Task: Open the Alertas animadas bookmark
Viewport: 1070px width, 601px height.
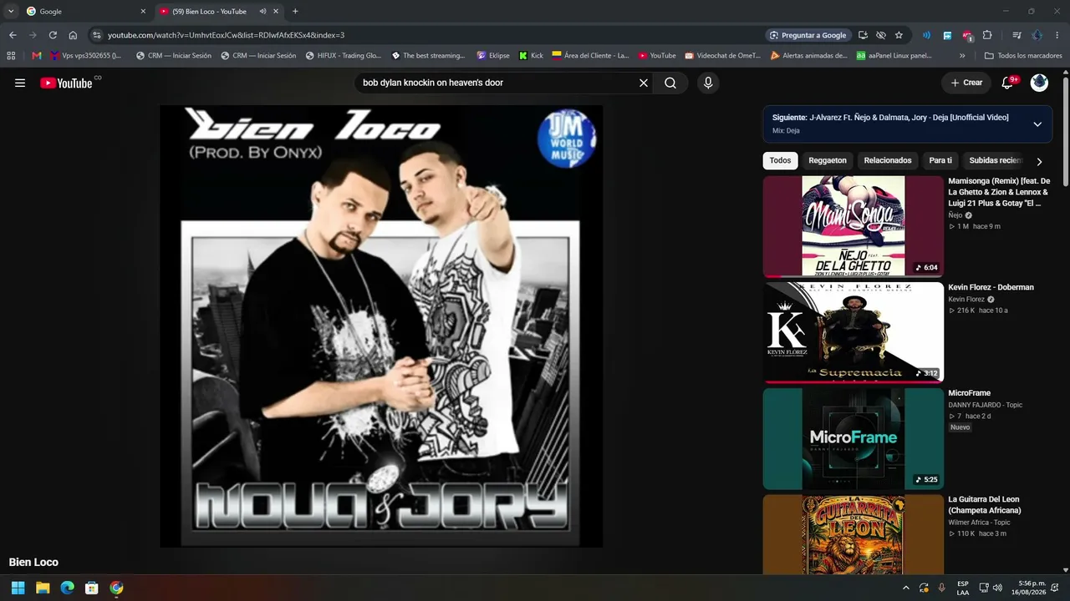Action: coord(808,56)
